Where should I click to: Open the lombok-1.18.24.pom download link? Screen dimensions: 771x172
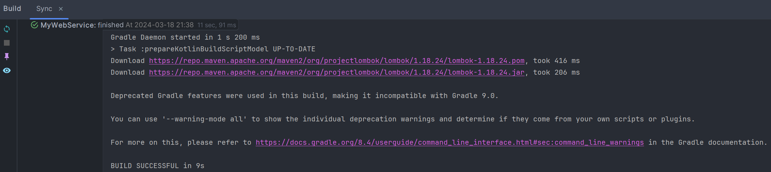336,61
